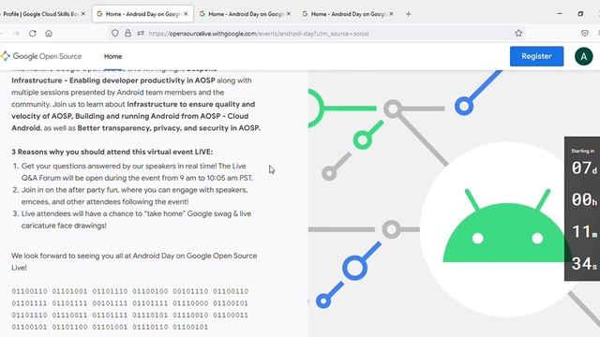Switch to the third Home - Android Day tab
Image resolution: width=600 pixels, height=337 pixels.
click(x=246, y=14)
